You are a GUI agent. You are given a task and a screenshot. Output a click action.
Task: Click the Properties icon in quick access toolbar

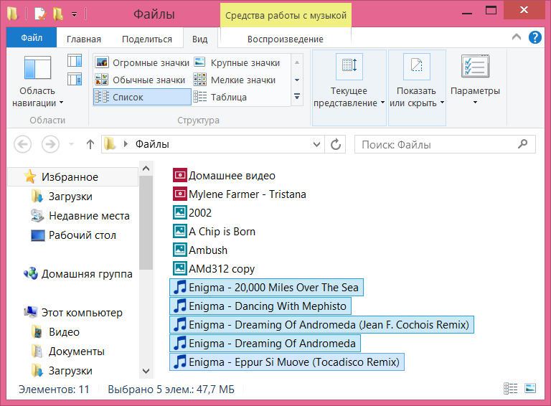click(x=39, y=14)
